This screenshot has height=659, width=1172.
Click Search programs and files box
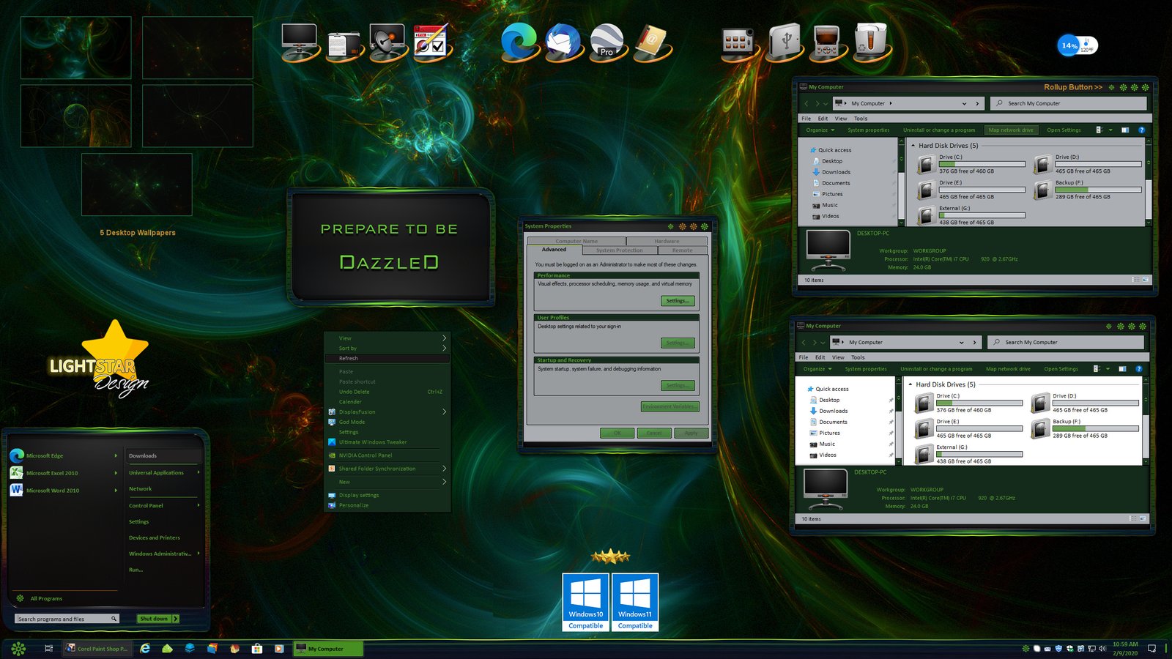67,619
